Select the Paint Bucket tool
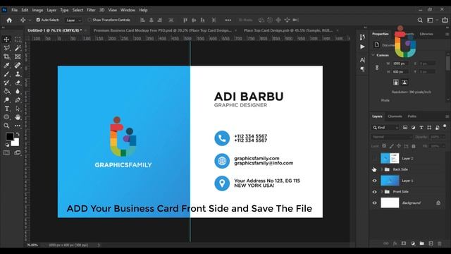The width and height of the screenshot is (451, 254). pyautogui.click(x=6, y=91)
